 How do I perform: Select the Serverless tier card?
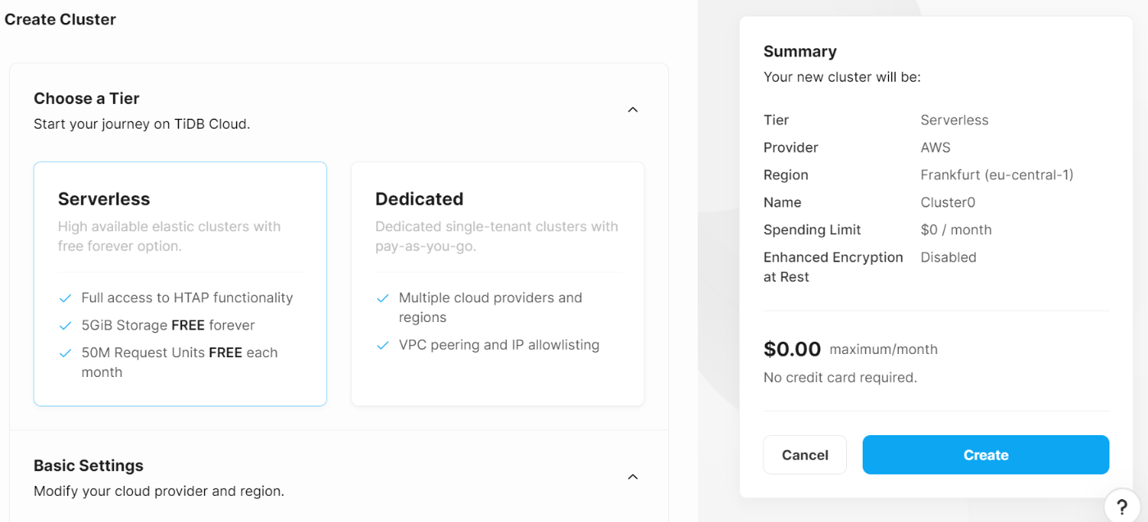[180, 284]
